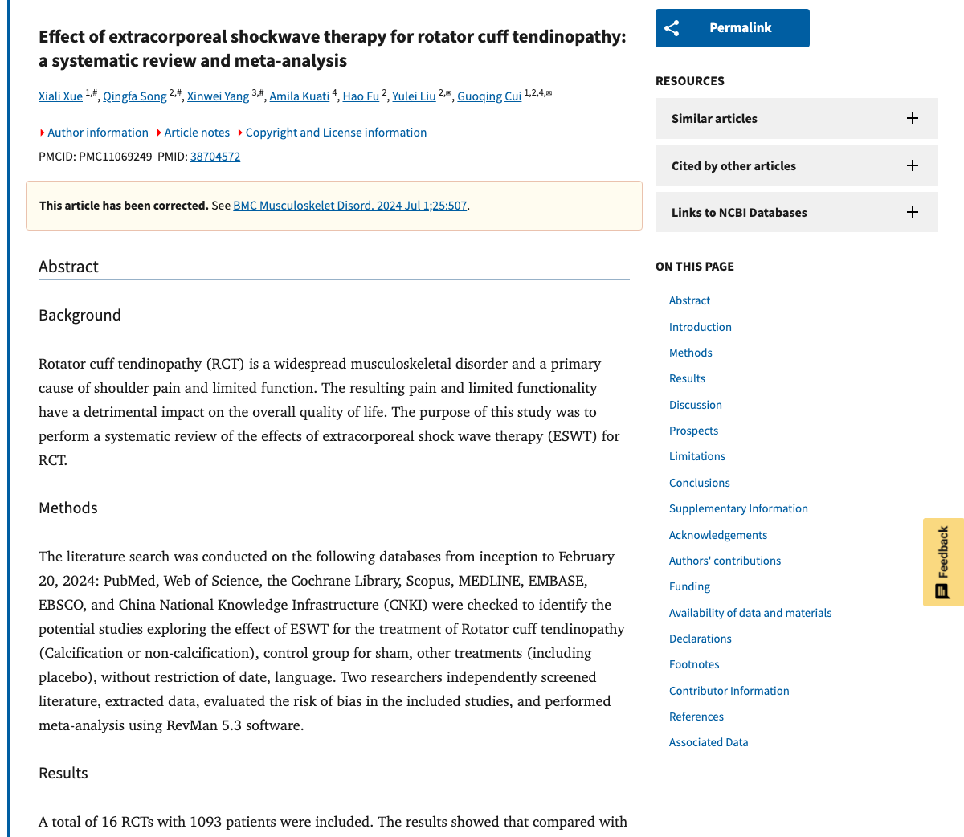The width and height of the screenshot is (964, 837).
Task: Expand the Author information section
Action: tap(98, 133)
